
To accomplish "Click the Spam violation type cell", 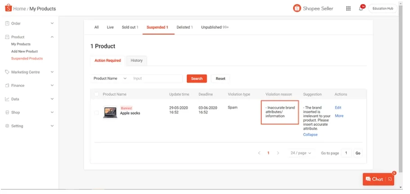I will point(232,107).
